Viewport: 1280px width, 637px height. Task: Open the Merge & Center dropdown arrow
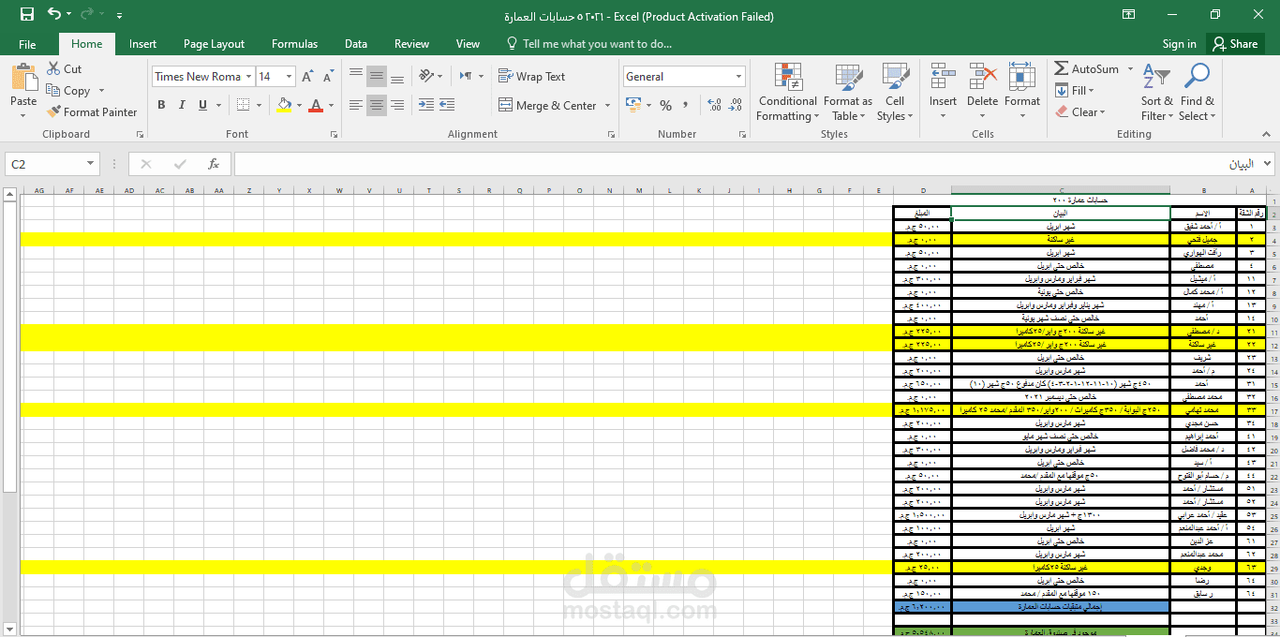(x=607, y=106)
